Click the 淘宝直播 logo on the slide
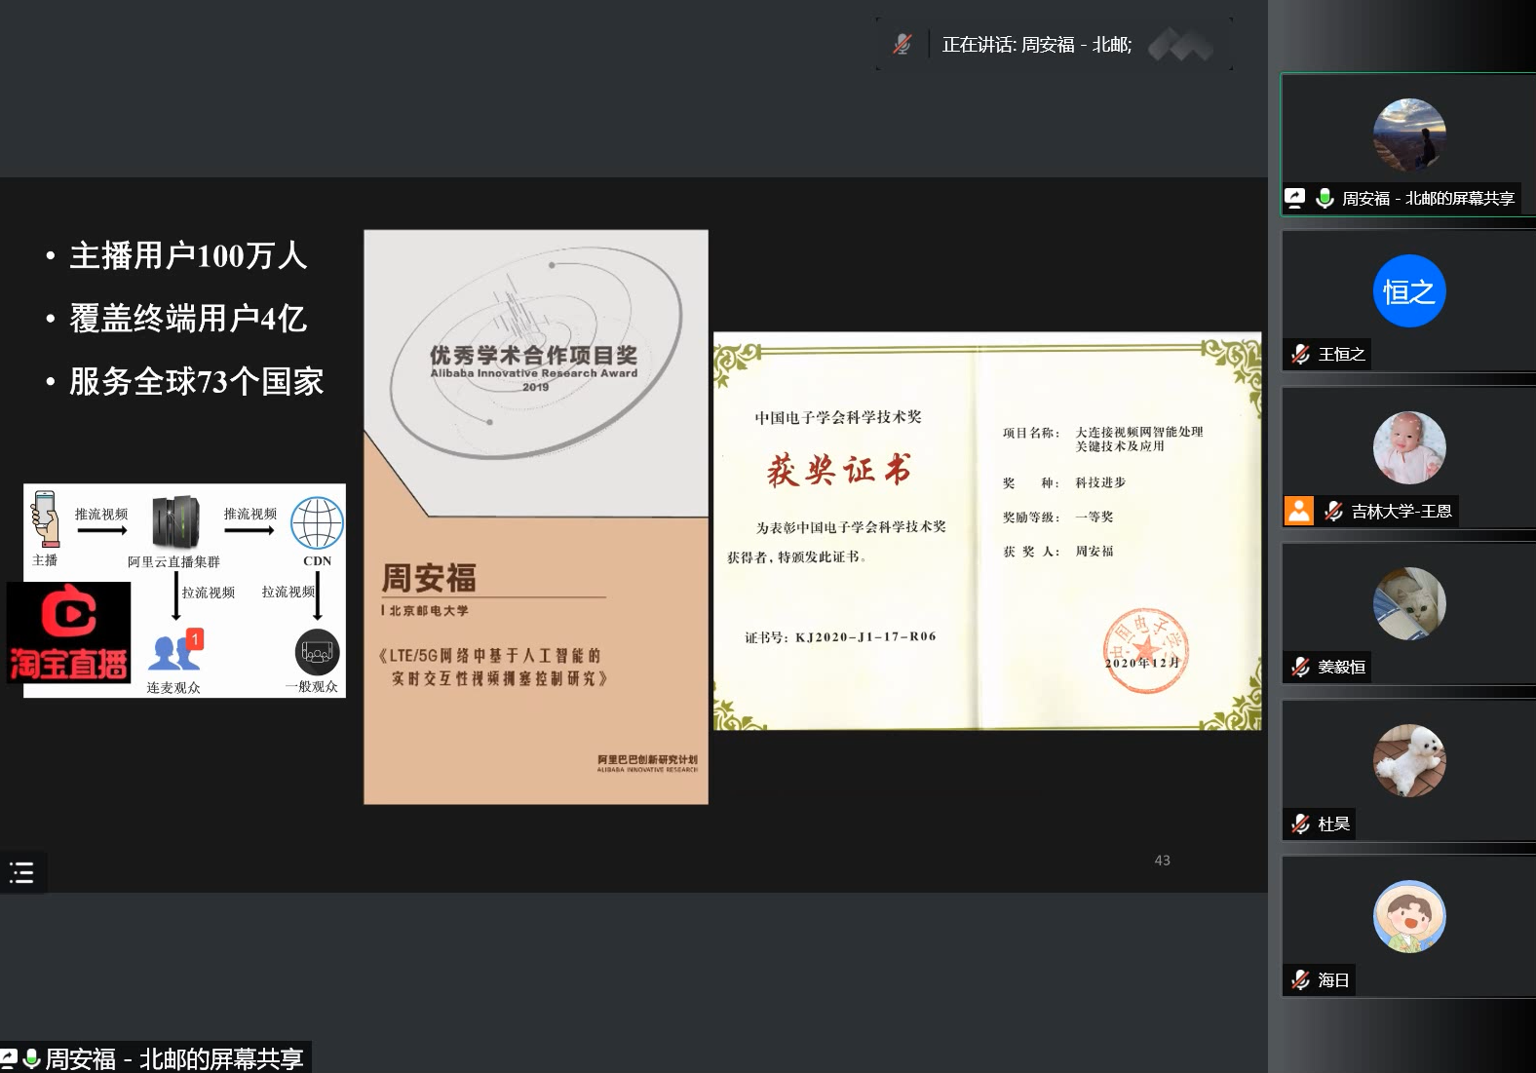The width and height of the screenshot is (1536, 1073). point(69,632)
